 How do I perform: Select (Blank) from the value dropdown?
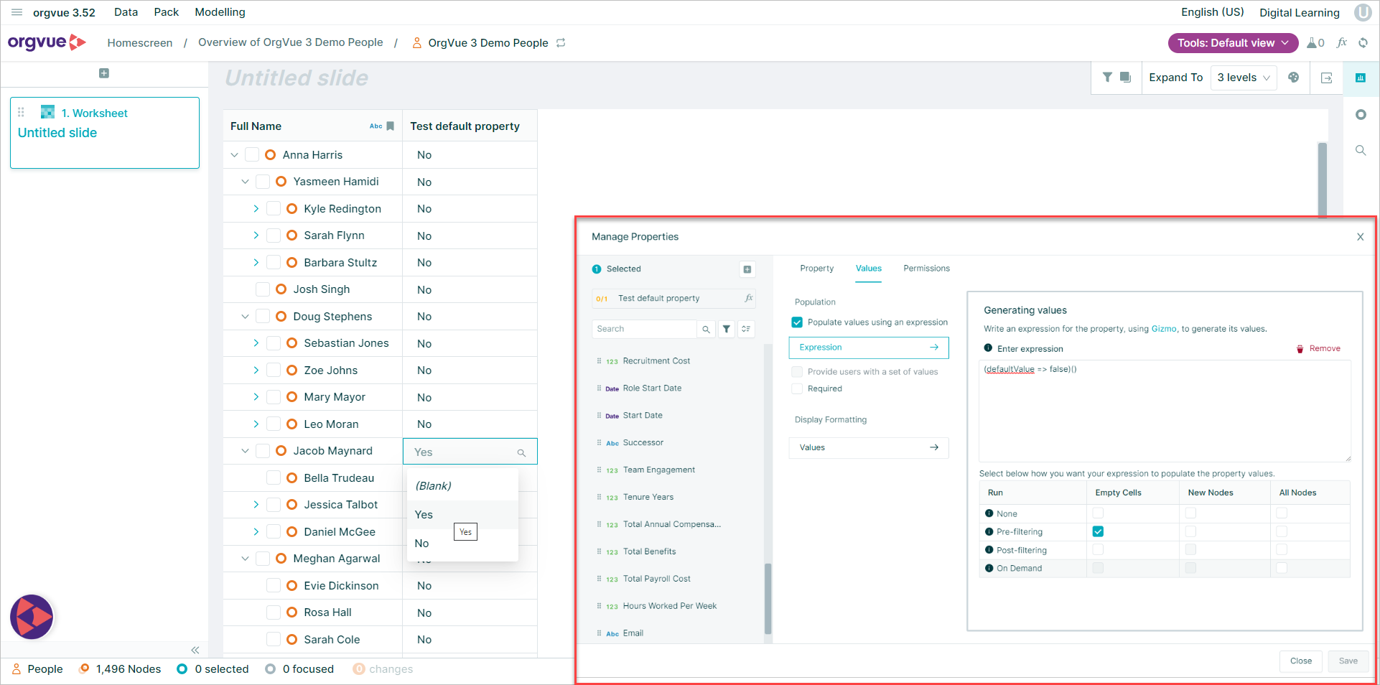coord(462,486)
